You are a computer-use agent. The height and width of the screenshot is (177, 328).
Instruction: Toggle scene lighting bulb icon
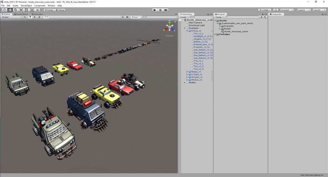click(30, 17)
